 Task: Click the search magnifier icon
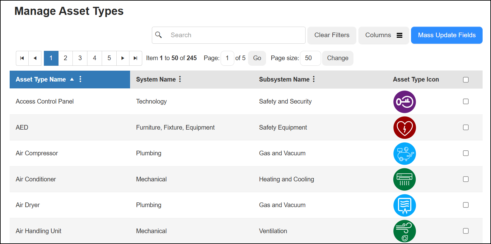[x=158, y=35]
